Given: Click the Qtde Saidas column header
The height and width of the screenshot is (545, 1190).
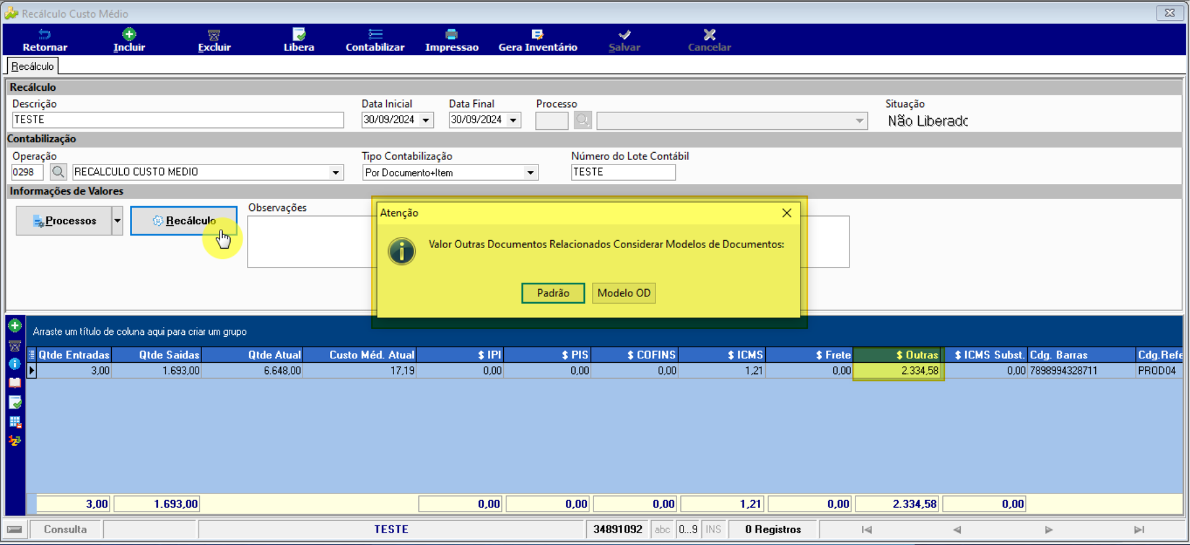Looking at the screenshot, I should [x=157, y=355].
